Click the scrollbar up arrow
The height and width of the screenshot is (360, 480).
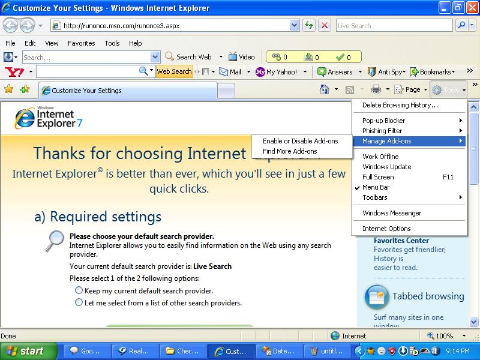[x=473, y=107]
